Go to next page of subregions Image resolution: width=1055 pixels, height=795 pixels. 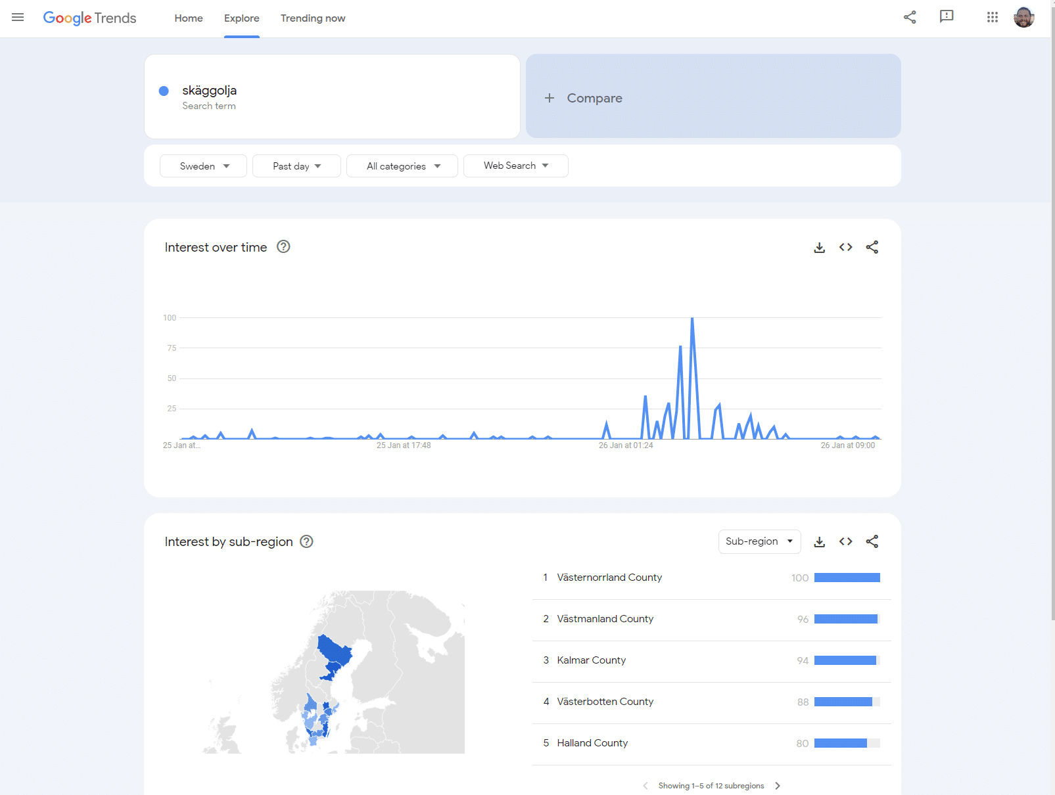[x=778, y=786]
